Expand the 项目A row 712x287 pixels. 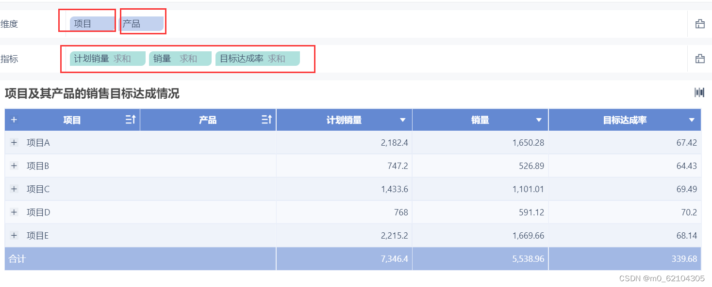click(x=14, y=143)
